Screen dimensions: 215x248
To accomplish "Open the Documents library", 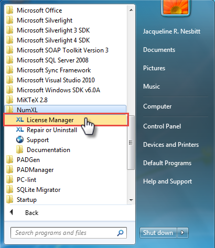I will (x=159, y=50).
